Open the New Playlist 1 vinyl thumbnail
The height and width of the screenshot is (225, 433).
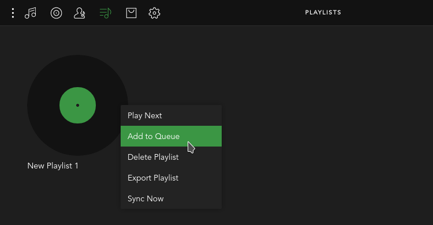tap(77, 105)
